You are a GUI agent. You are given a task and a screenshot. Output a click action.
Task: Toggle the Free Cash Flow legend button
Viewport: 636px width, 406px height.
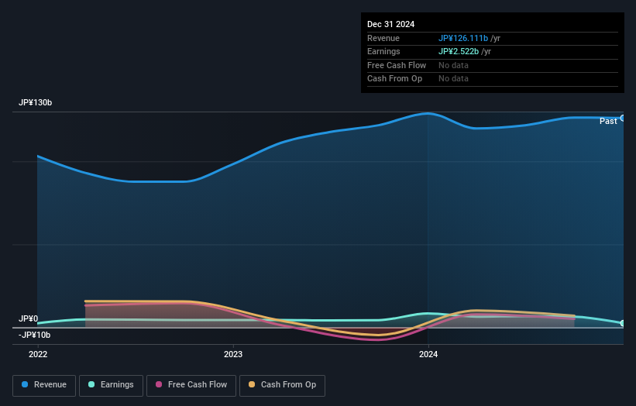(x=191, y=385)
